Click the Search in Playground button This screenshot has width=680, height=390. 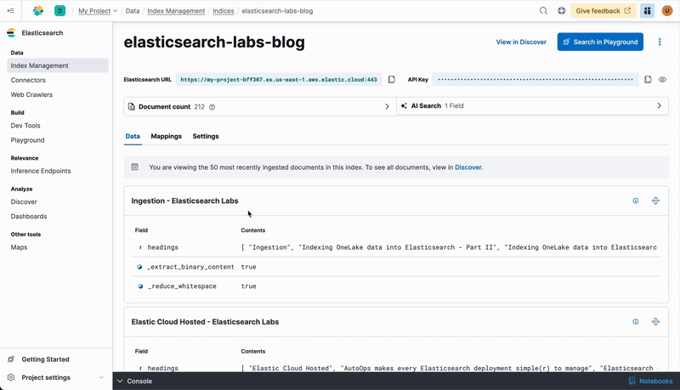click(x=600, y=42)
